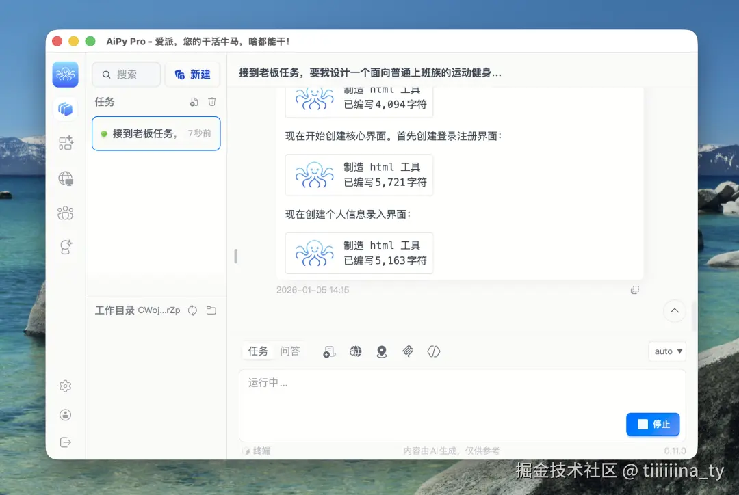Open the AI assistant sidebar icon

65,247
